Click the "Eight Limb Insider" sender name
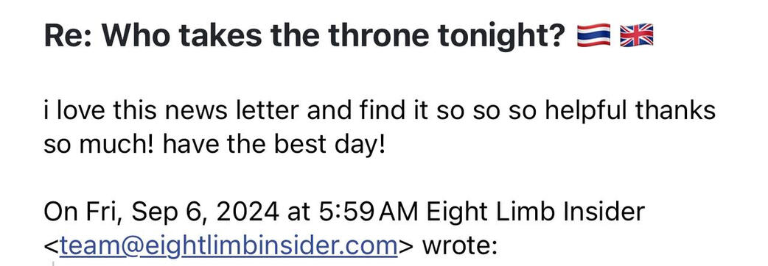 point(535,212)
